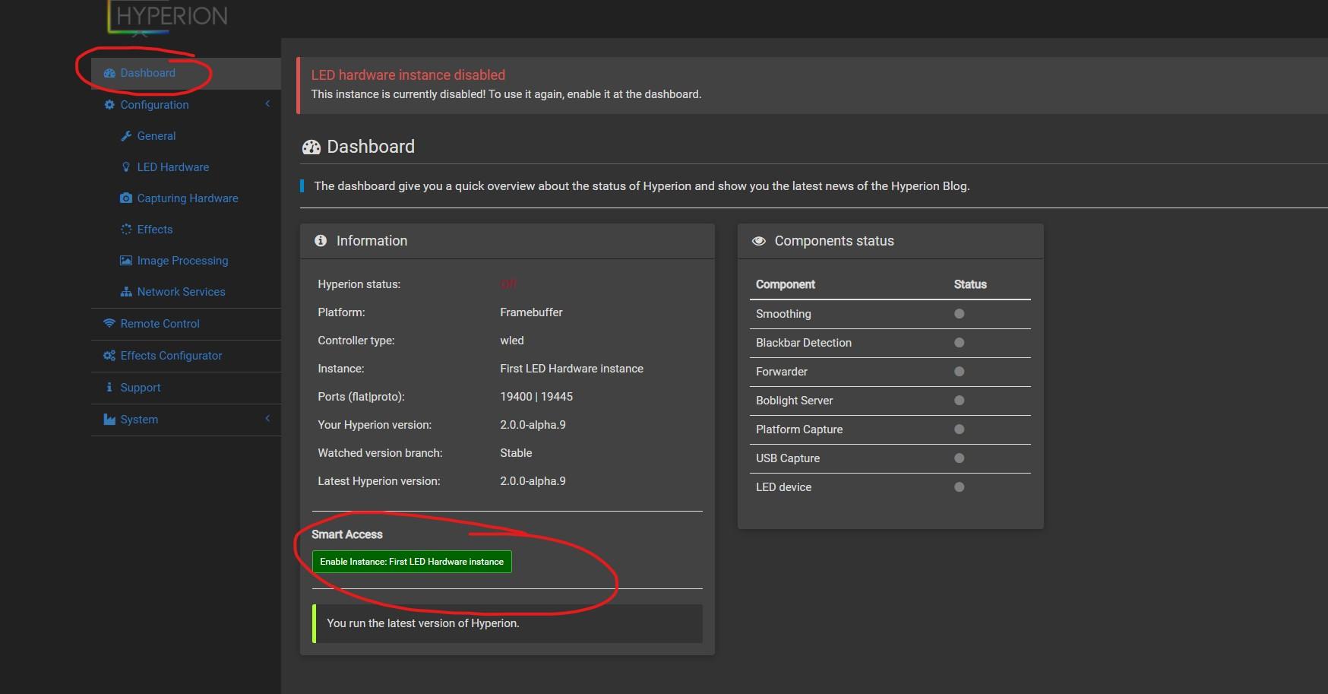
Task: Click the LED device status indicator
Action: [959, 487]
